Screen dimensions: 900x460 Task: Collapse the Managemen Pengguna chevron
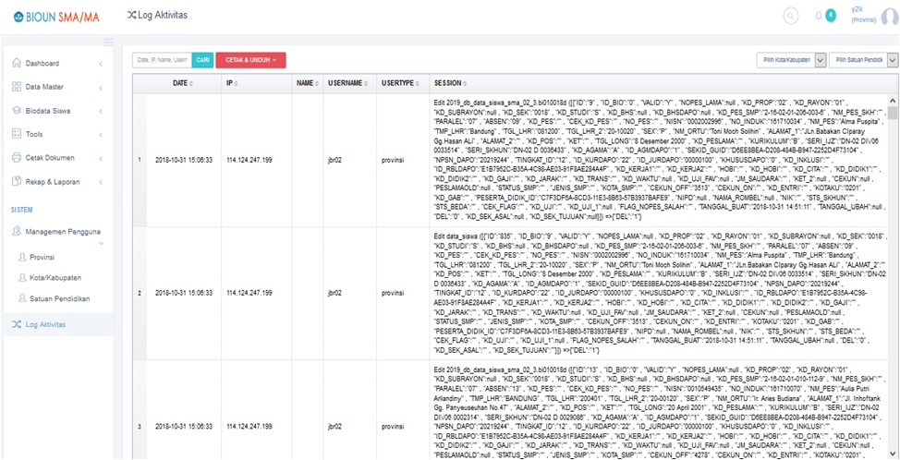pyautogui.click(x=101, y=244)
